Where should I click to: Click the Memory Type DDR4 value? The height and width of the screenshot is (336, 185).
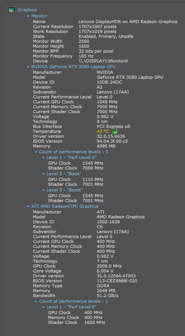pyautogui.click(x=103, y=286)
